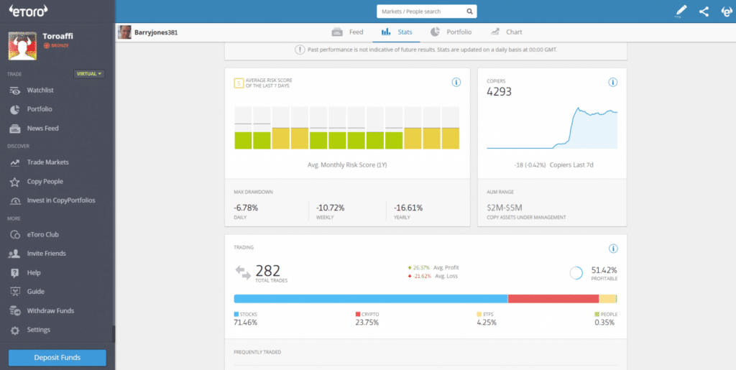Viewport: 736px width, 370px height.
Task: Switch to the Chart tab
Action: click(x=506, y=32)
